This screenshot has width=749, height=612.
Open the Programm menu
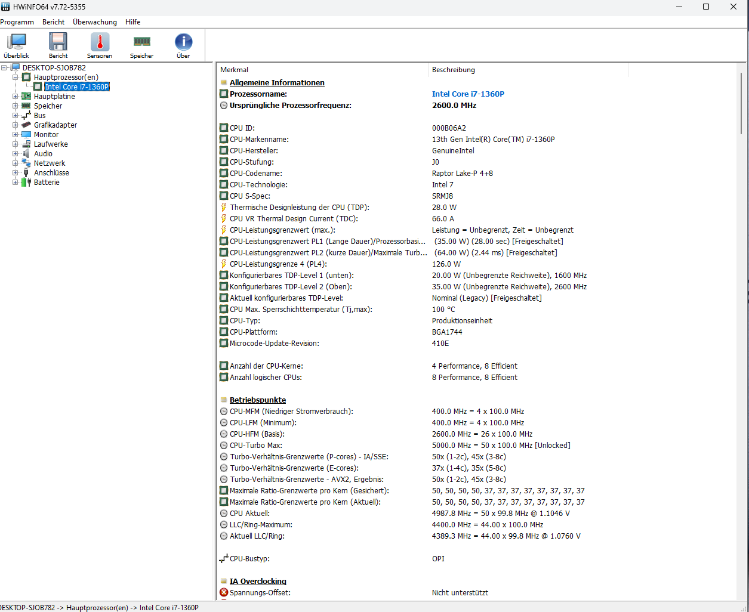pyautogui.click(x=17, y=22)
